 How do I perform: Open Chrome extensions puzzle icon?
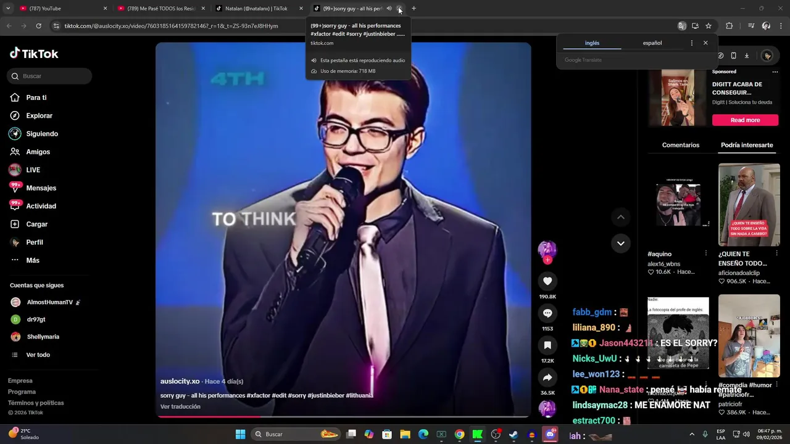pyautogui.click(x=730, y=26)
